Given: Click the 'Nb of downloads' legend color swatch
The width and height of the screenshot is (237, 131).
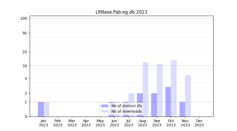Looking at the screenshot, I should pyautogui.click(x=105, y=111).
